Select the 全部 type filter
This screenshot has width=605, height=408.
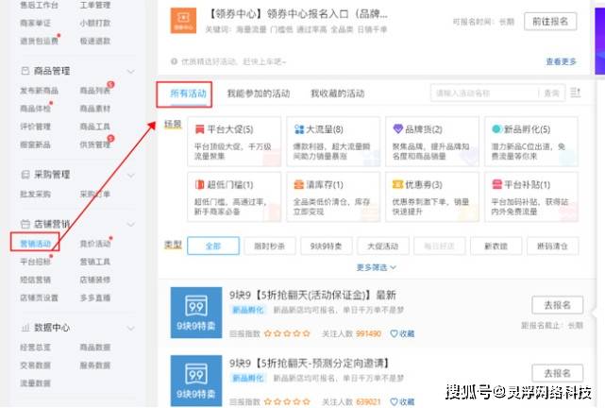213,246
